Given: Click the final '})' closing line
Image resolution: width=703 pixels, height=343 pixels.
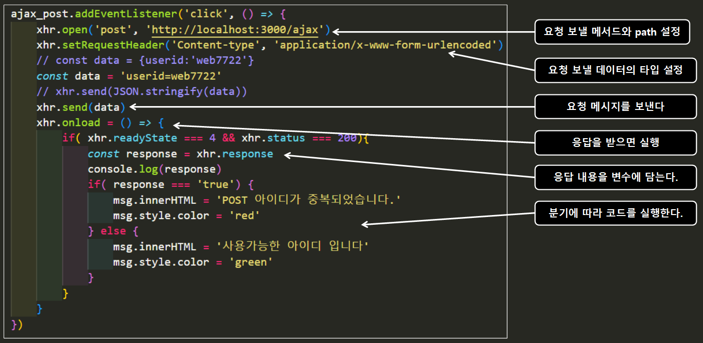Looking at the screenshot, I should pos(17,324).
